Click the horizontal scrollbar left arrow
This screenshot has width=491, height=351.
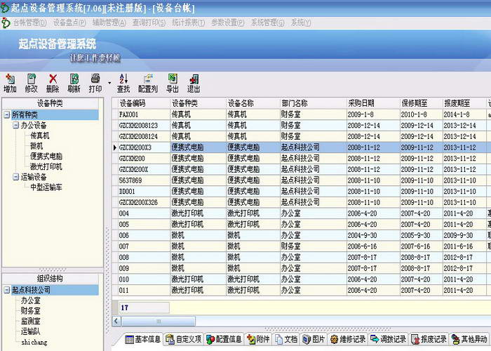[116, 321]
